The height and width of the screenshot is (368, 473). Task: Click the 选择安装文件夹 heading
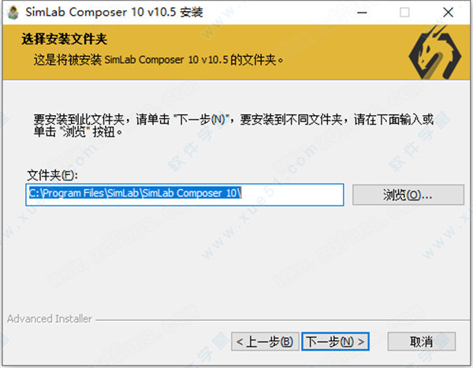tap(65, 39)
